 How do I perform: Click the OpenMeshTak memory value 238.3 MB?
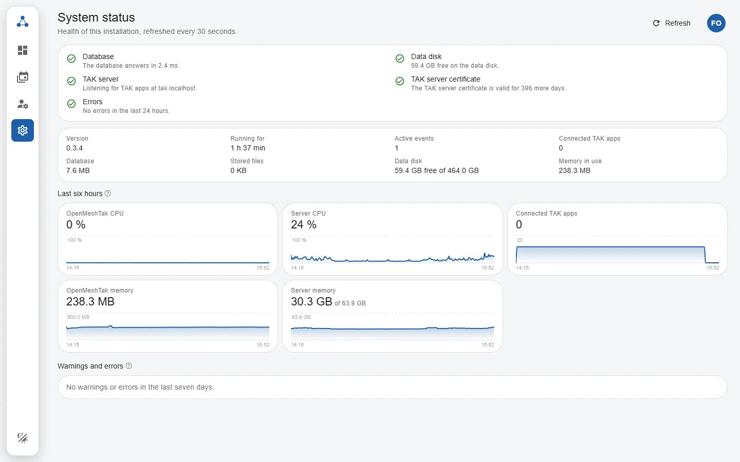90,301
